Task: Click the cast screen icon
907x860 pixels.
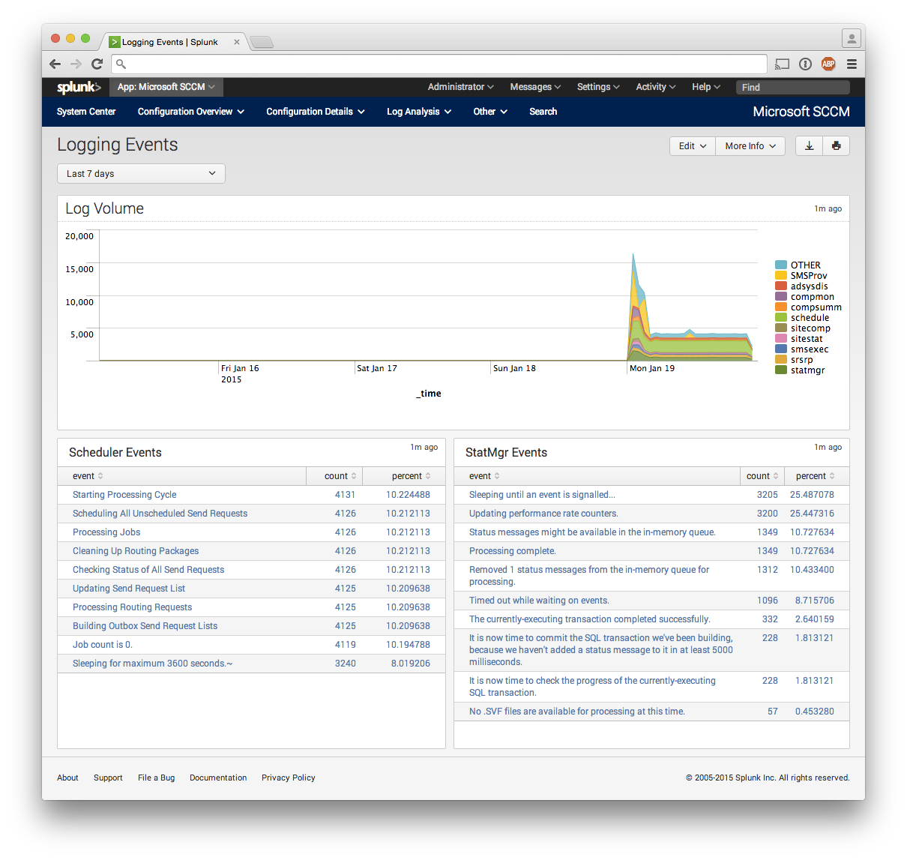Action: [783, 64]
